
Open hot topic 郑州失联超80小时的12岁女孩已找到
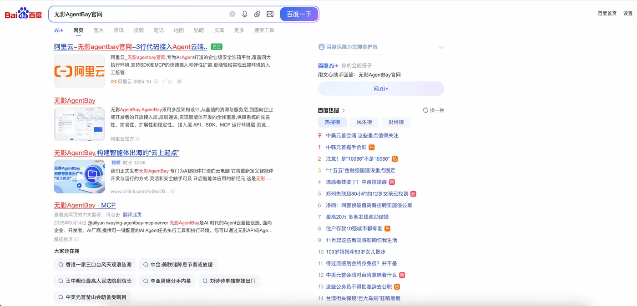point(367,194)
